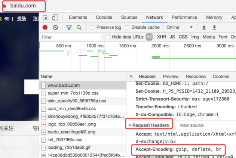The height and width of the screenshot is (158, 236).
Task: Select the Network tab
Action: coord(154,17)
